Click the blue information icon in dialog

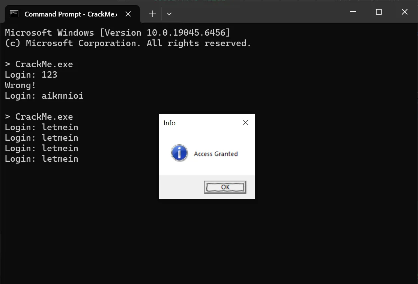point(179,153)
